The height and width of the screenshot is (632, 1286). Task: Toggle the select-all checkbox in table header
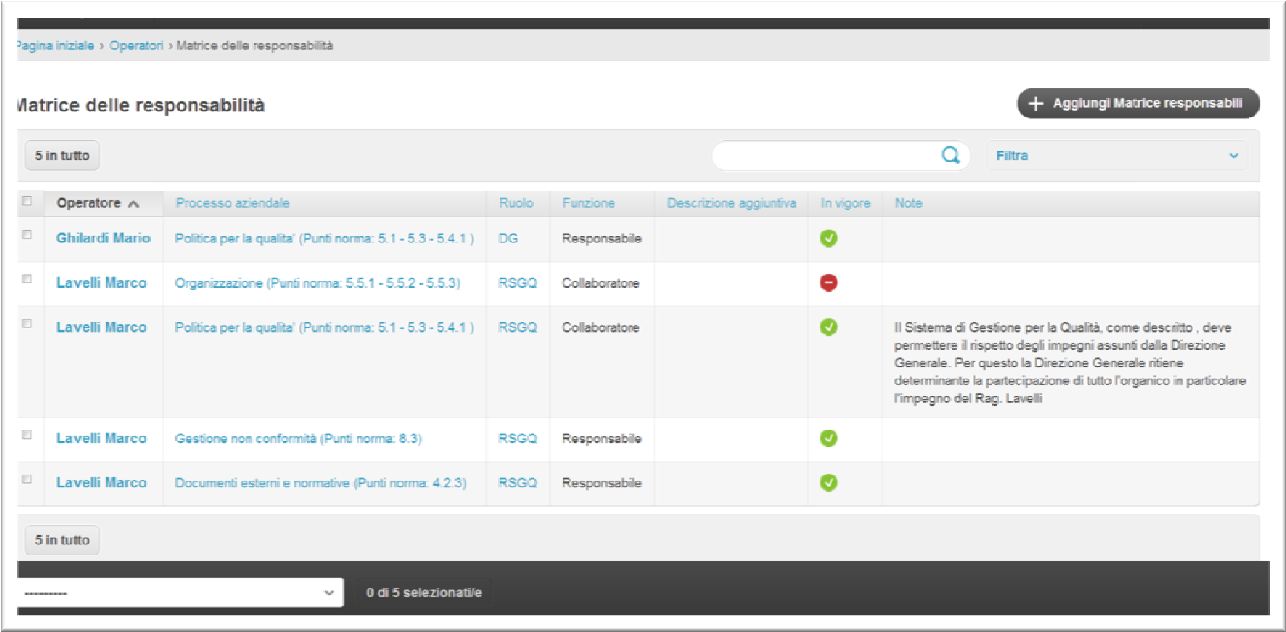[27, 202]
